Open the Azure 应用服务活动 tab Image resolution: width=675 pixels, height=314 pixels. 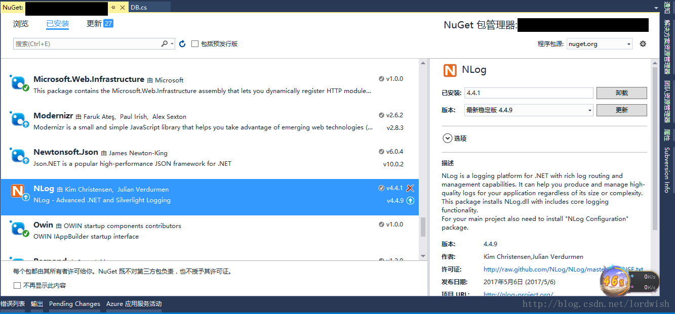(134, 304)
